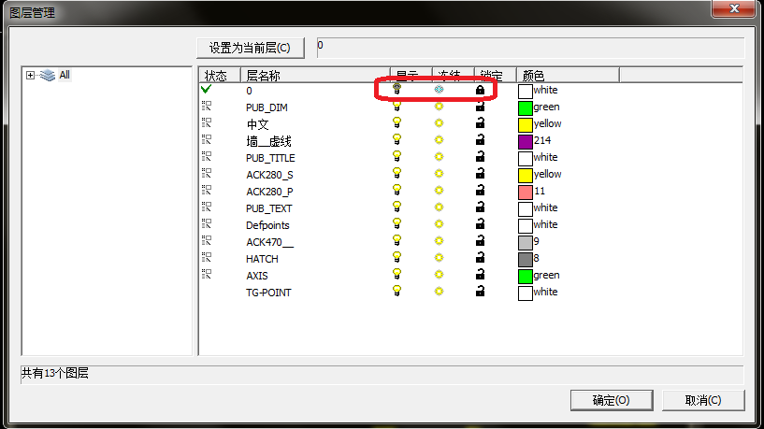Hide ACK280_S layer with bulb icon
This screenshot has width=764, height=429.
(x=397, y=173)
